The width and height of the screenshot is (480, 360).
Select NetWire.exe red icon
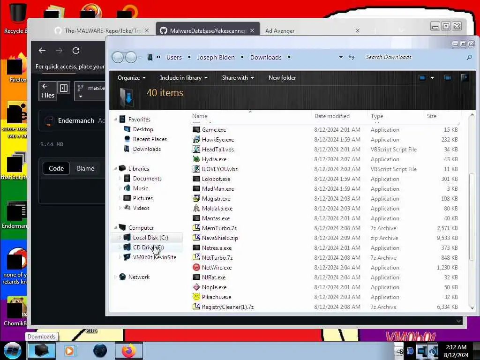tap(196, 268)
